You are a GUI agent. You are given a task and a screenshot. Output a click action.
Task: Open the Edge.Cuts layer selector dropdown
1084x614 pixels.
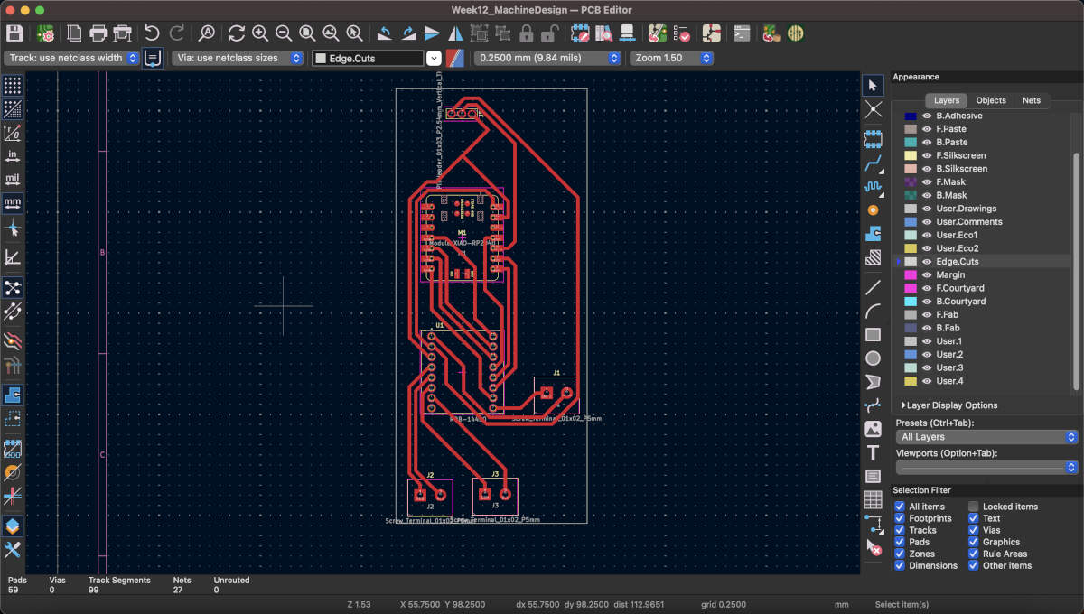tap(434, 58)
